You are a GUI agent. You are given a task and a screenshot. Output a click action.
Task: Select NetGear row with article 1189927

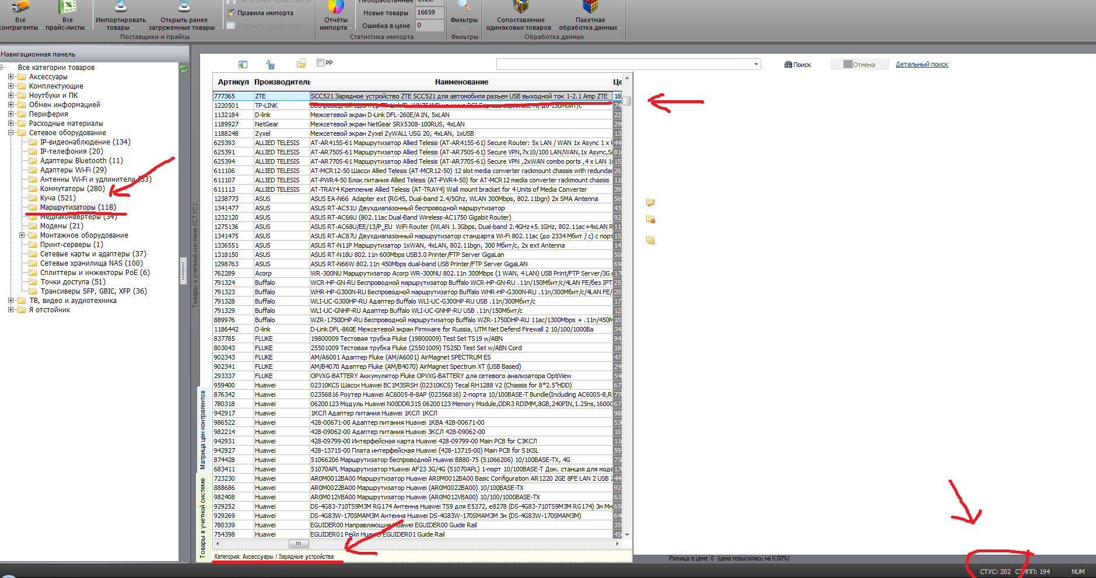click(x=418, y=124)
